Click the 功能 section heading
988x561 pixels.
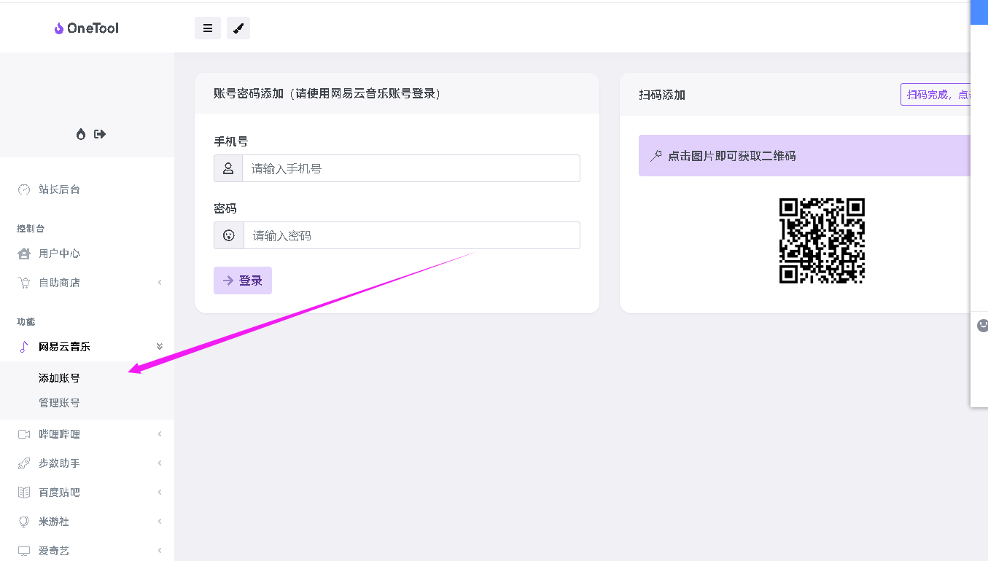(26, 322)
